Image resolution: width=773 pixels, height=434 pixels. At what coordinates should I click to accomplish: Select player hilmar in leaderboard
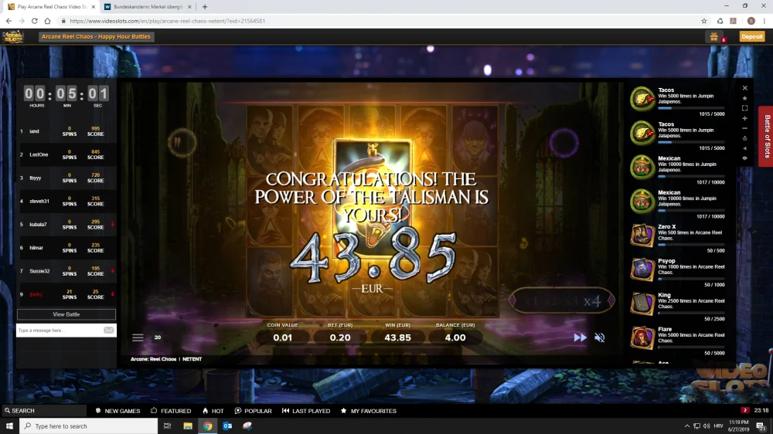coord(36,248)
